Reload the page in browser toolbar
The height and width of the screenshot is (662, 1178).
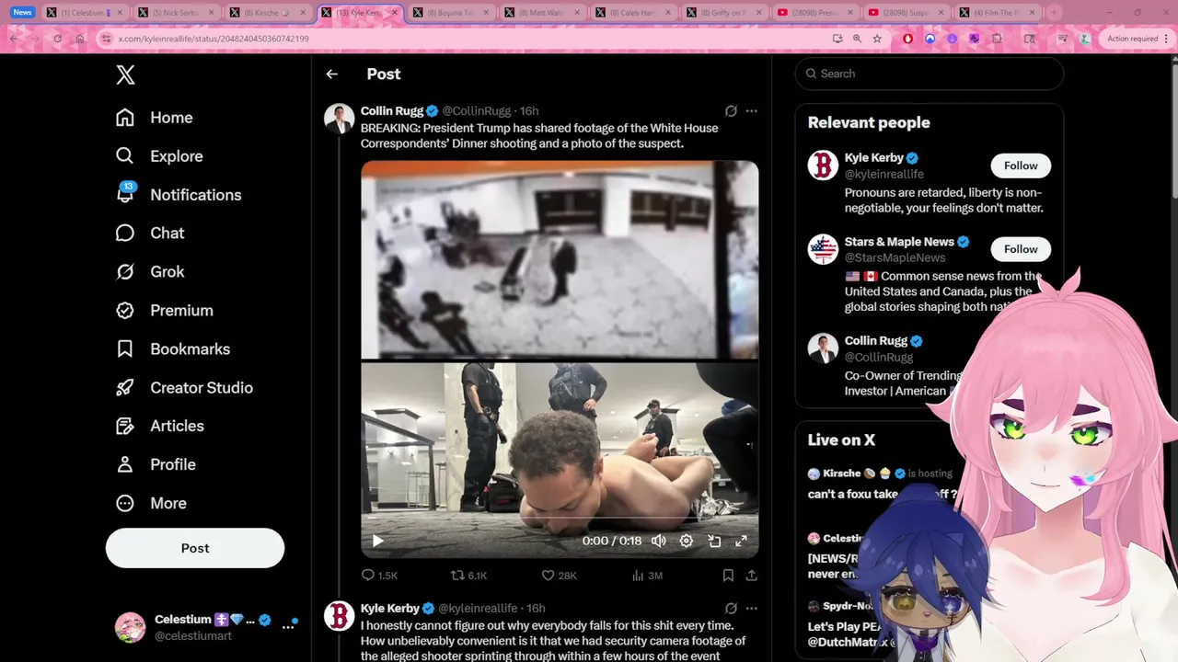coord(57,39)
